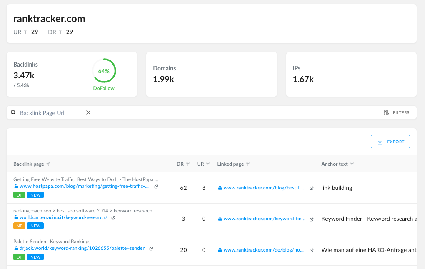The width and height of the screenshot is (425, 269).
Task: Click the 'Palette Senden | Keyword Rankings' title
Action: coord(52,242)
